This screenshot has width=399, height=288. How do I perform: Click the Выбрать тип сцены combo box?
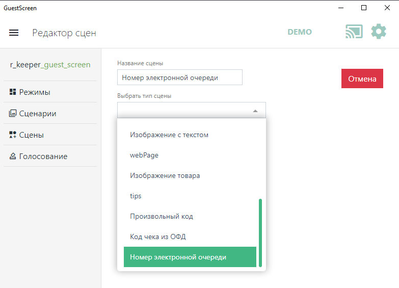[183, 111]
